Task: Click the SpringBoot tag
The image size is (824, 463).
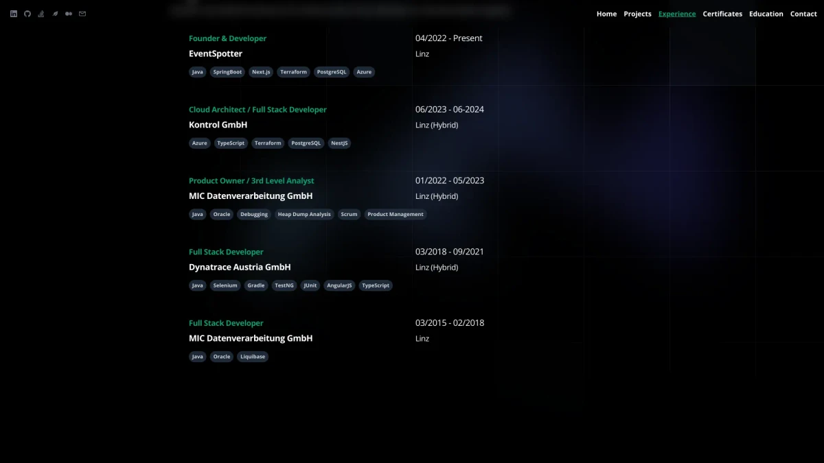Action: tap(227, 72)
